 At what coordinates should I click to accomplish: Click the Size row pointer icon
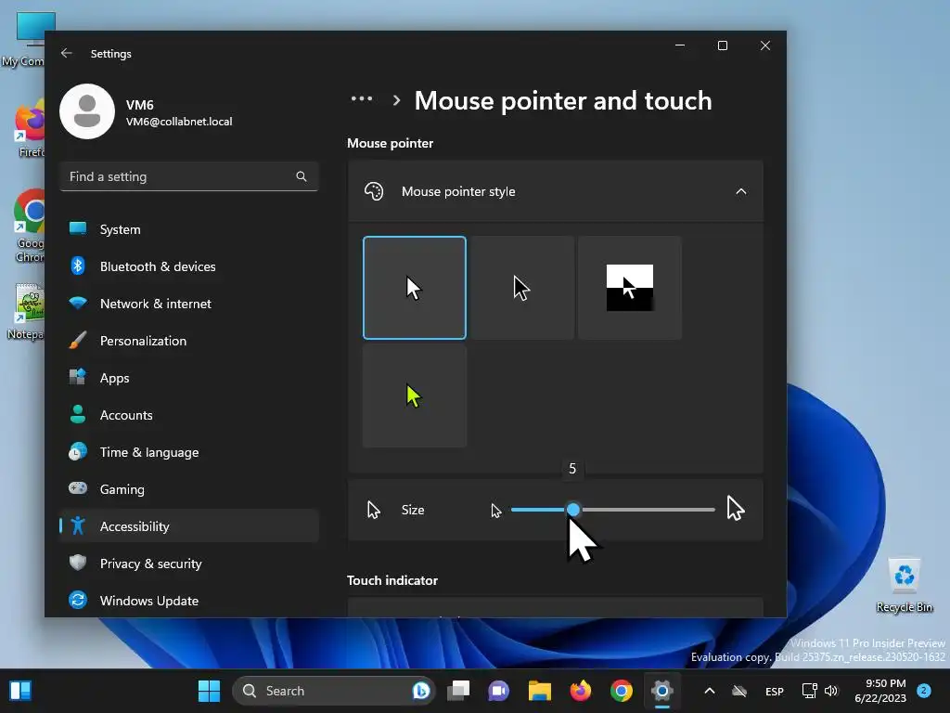(374, 510)
